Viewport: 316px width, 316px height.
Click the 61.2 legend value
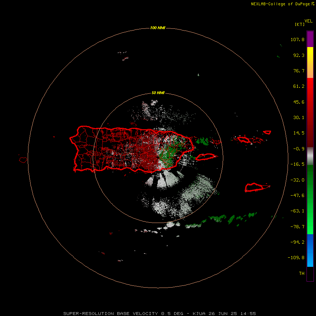(x=299, y=86)
